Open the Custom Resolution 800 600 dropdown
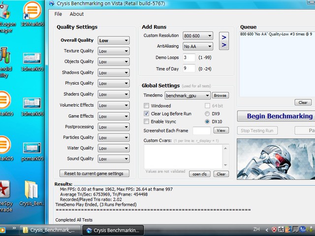Screen dimensions: 315x236 click(198, 36)
